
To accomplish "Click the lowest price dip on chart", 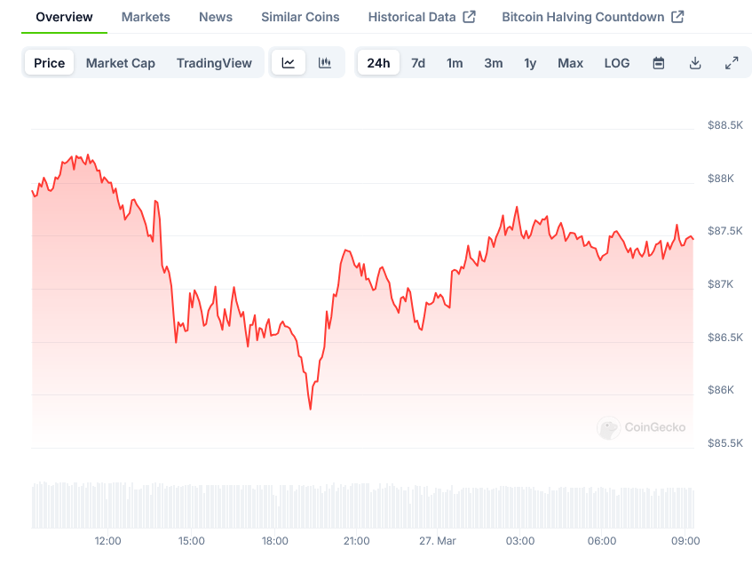I will [x=310, y=409].
